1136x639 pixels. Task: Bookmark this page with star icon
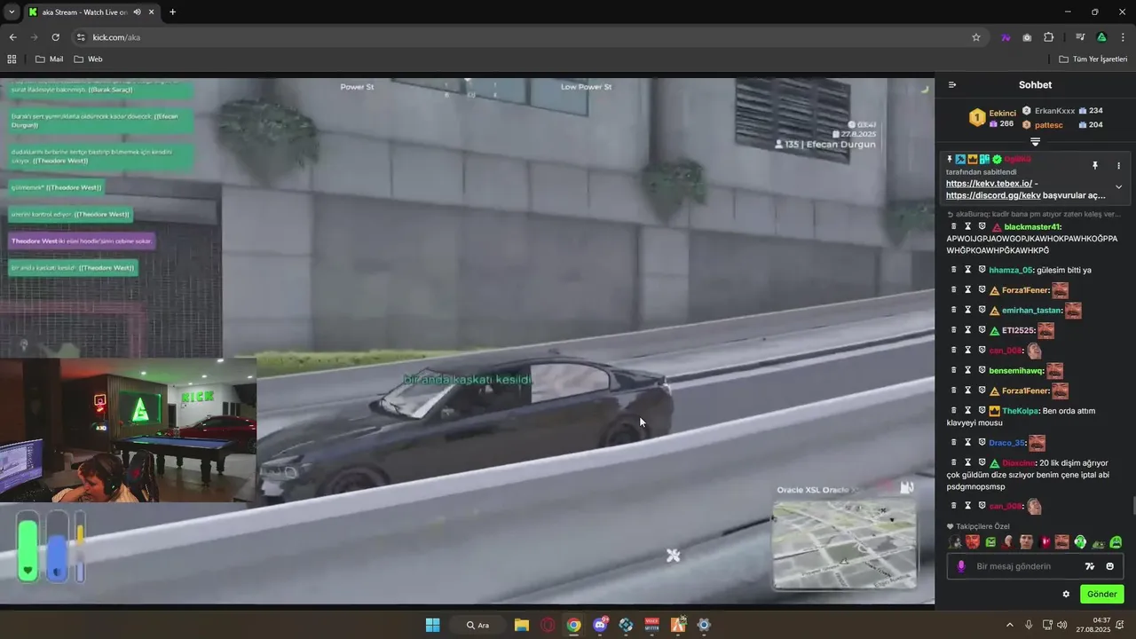coord(976,37)
